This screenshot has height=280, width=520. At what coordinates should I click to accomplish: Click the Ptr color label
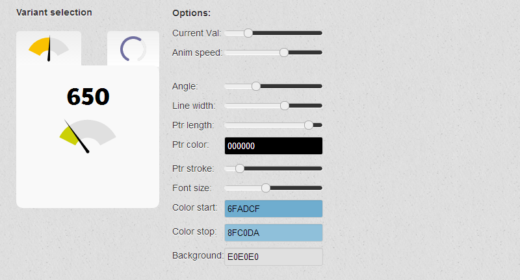(190, 144)
